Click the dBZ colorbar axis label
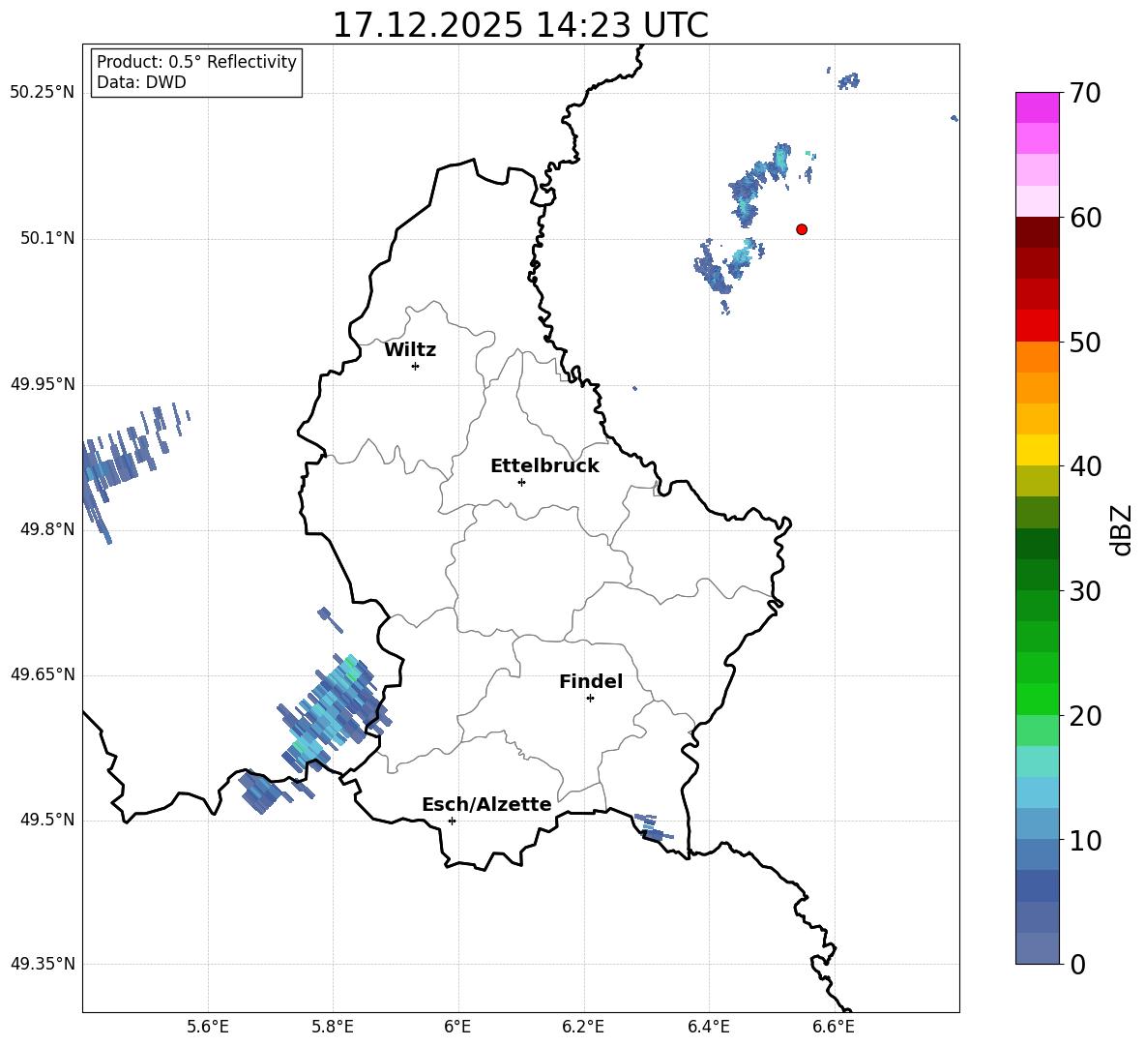Viewport: 1145px width, 1046px height. tap(1122, 529)
